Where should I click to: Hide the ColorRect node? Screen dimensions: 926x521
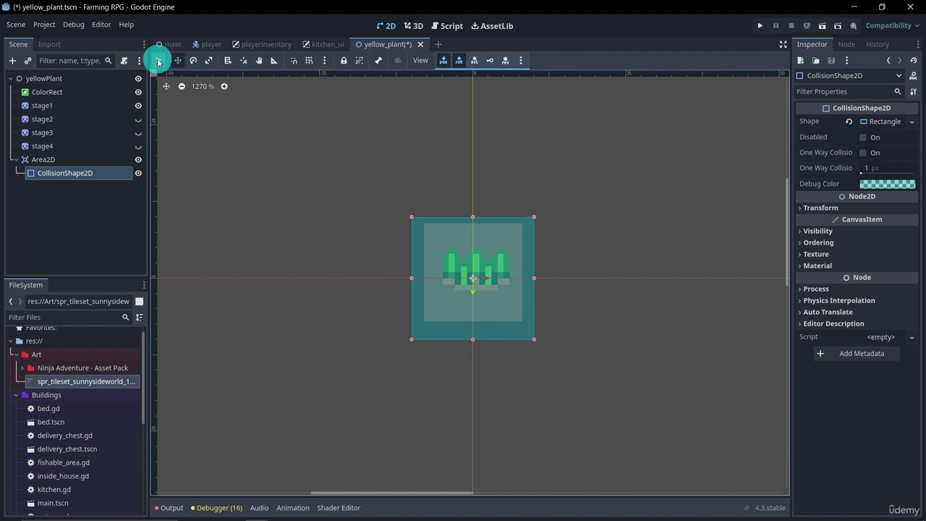click(x=138, y=93)
